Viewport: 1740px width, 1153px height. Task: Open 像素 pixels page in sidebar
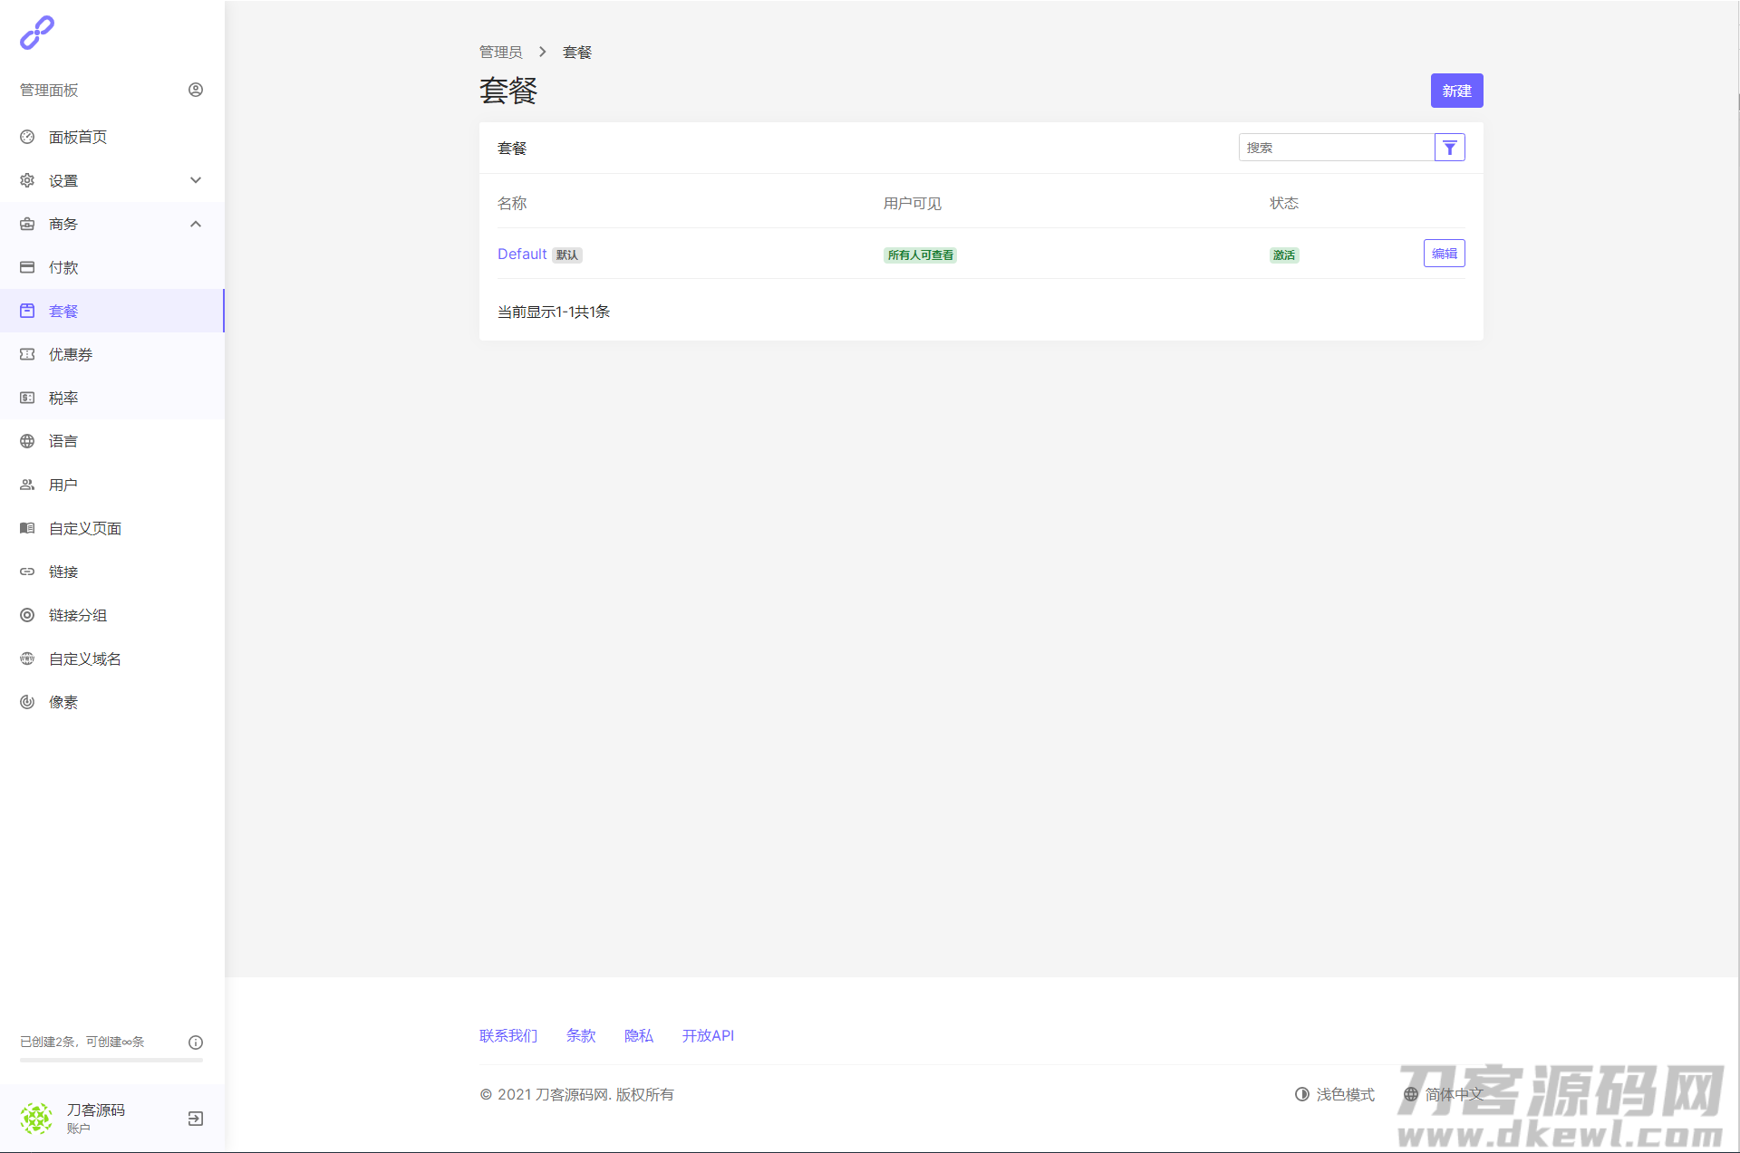click(63, 702)
